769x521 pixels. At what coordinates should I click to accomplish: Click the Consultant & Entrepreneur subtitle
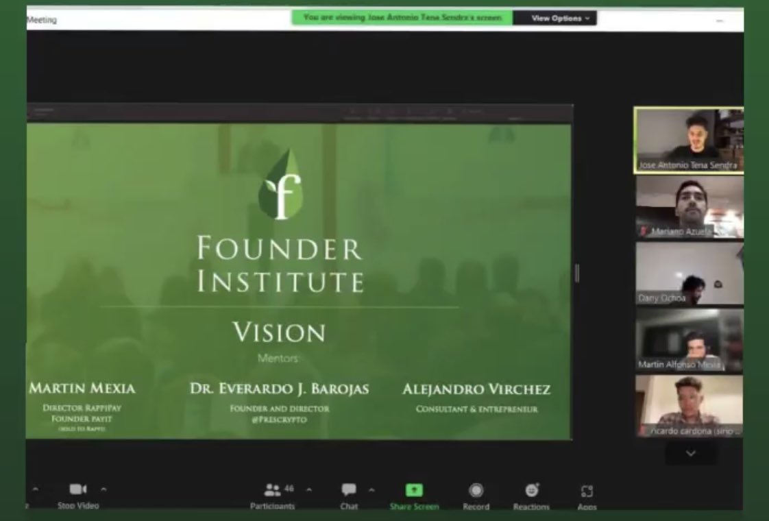pyautogui.click(x=477, y=409)
